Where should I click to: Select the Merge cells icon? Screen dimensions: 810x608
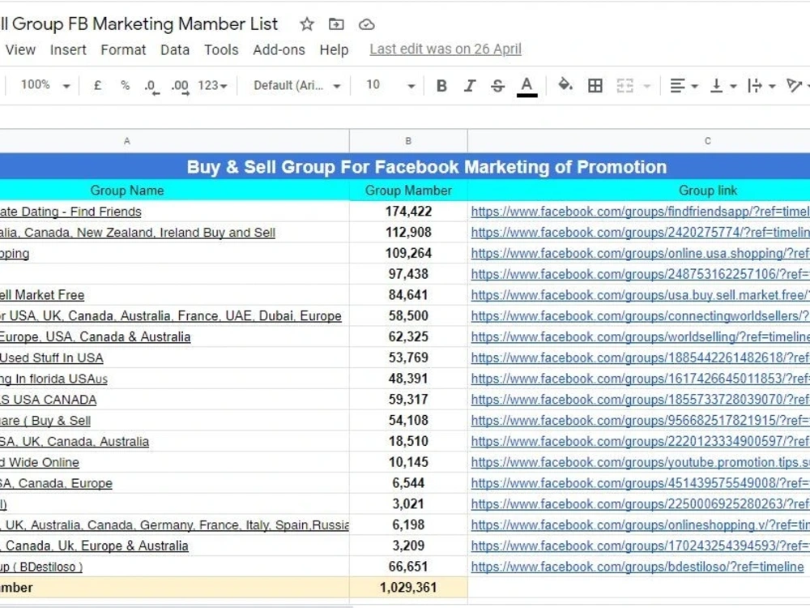[x=625, y=85]
